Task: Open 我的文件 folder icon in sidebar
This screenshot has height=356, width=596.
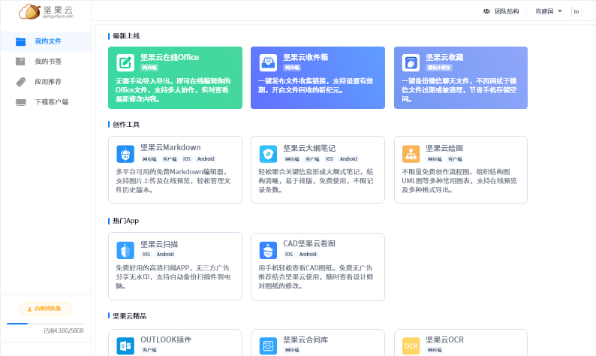Action: tap(20, 41)
